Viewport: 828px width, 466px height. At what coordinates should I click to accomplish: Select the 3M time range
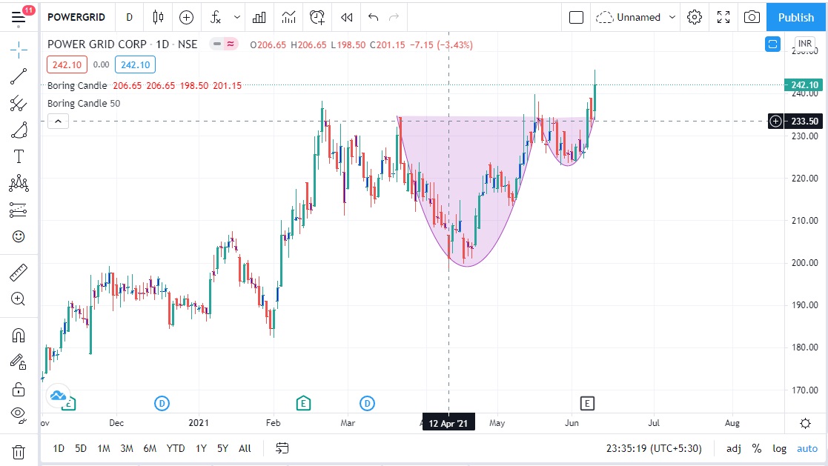pos(127,448)
